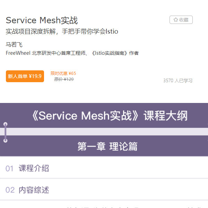Click the course subtitle mentioning Istio
This screenshot has height=208, width=208.
(x=62, y=32)
